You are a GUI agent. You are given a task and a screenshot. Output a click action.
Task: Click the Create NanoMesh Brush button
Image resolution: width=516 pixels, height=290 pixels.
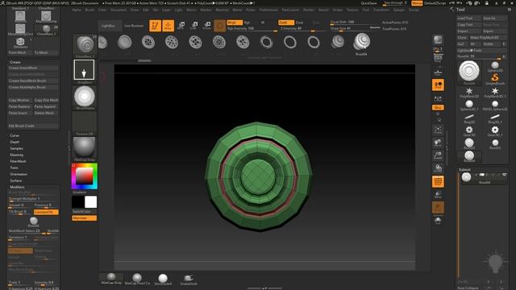[33, 81]
